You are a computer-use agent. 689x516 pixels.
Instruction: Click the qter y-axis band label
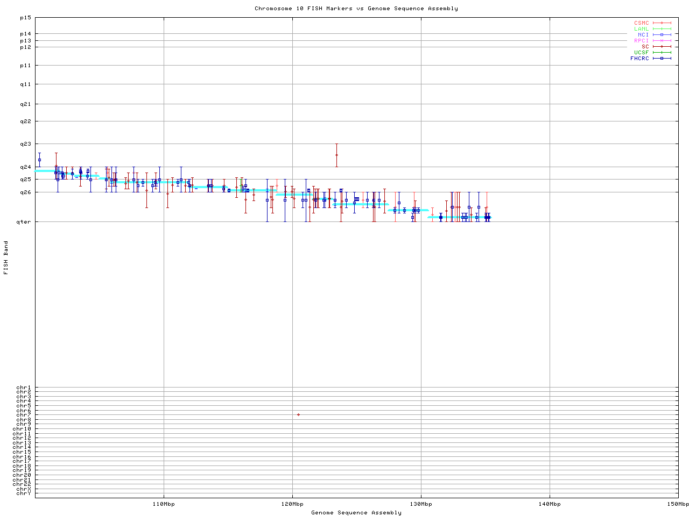pos(24,221)
